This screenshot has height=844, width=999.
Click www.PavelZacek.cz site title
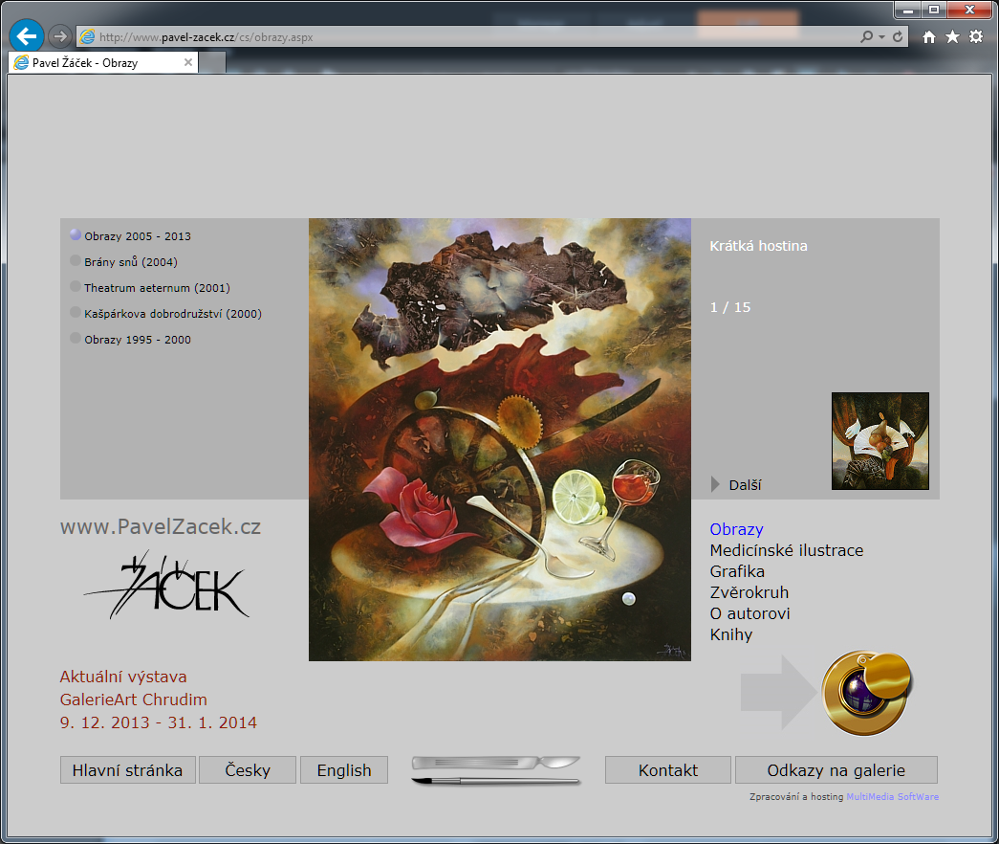pos(161,527)
